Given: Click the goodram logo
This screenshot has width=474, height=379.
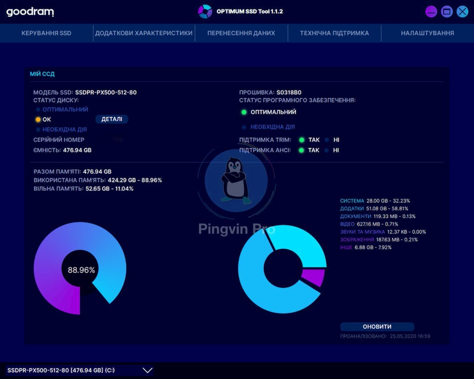Looking at the screenshot, I should [x=30, y=12].
